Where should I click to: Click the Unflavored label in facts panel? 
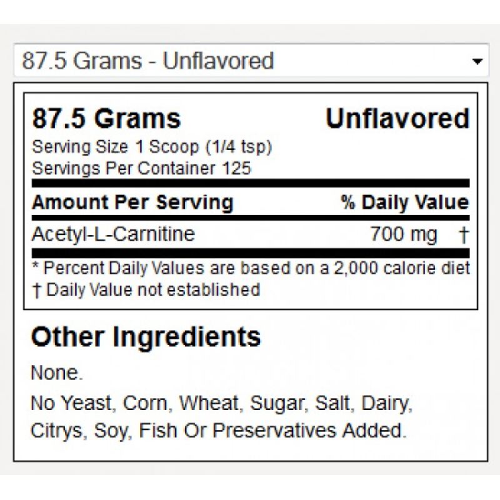[x=397, y=119]
